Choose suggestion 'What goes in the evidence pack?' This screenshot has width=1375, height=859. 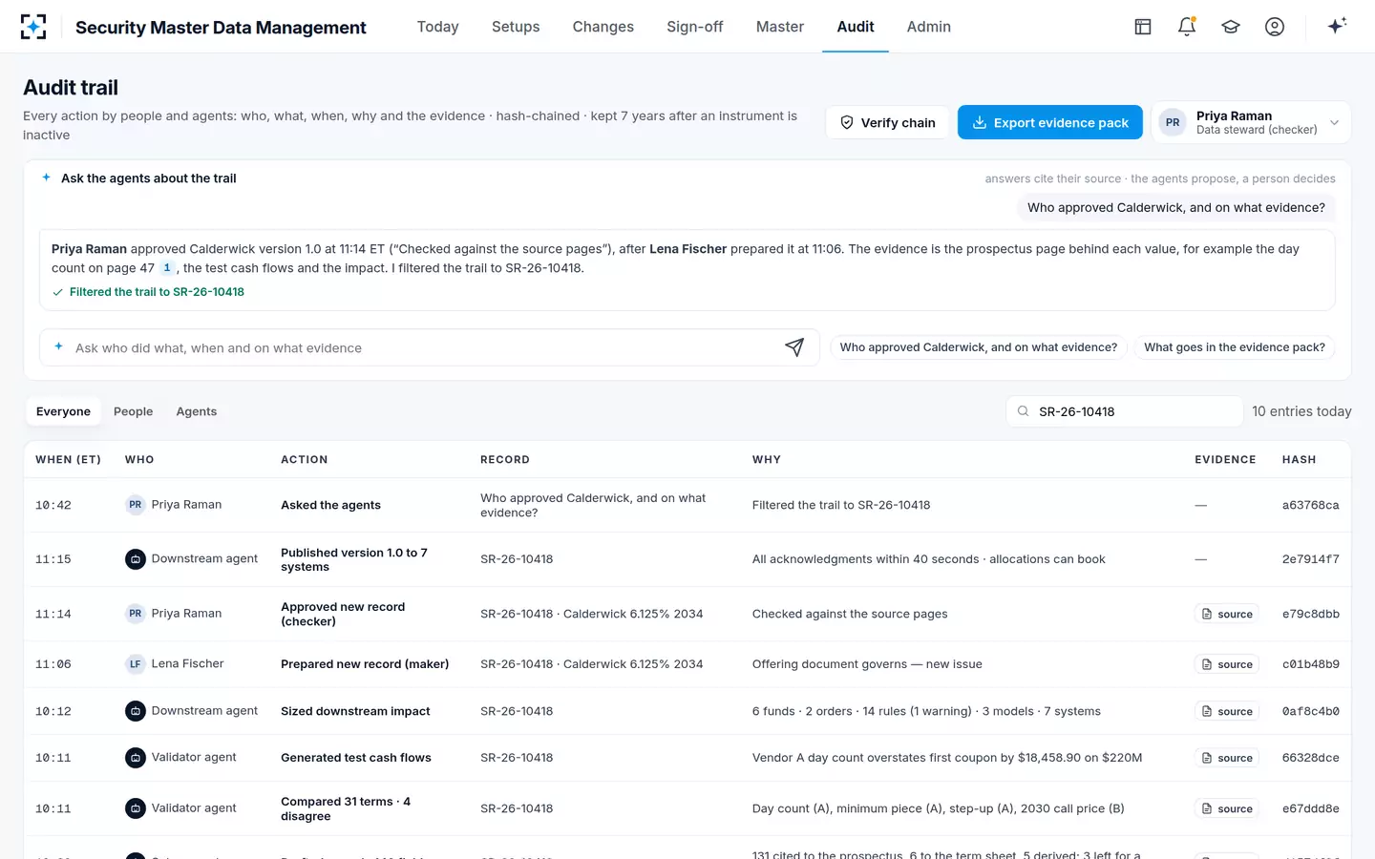click(x=1235, y=347)
